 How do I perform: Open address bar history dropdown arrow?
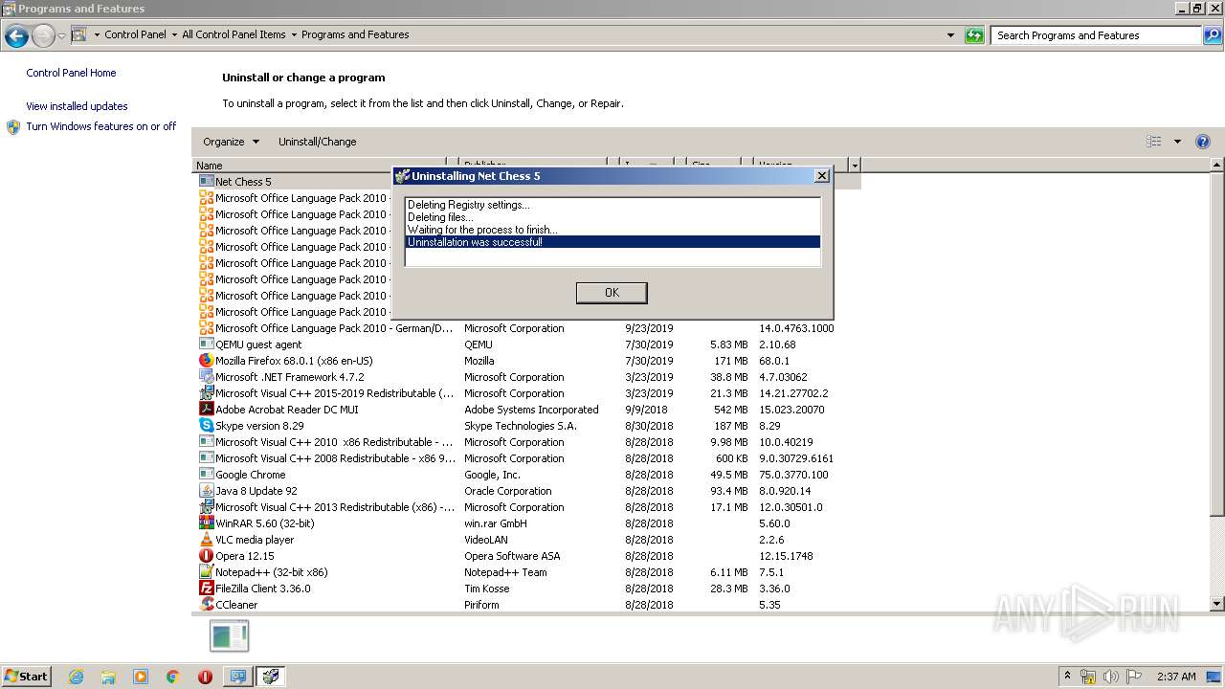[950, 35]
